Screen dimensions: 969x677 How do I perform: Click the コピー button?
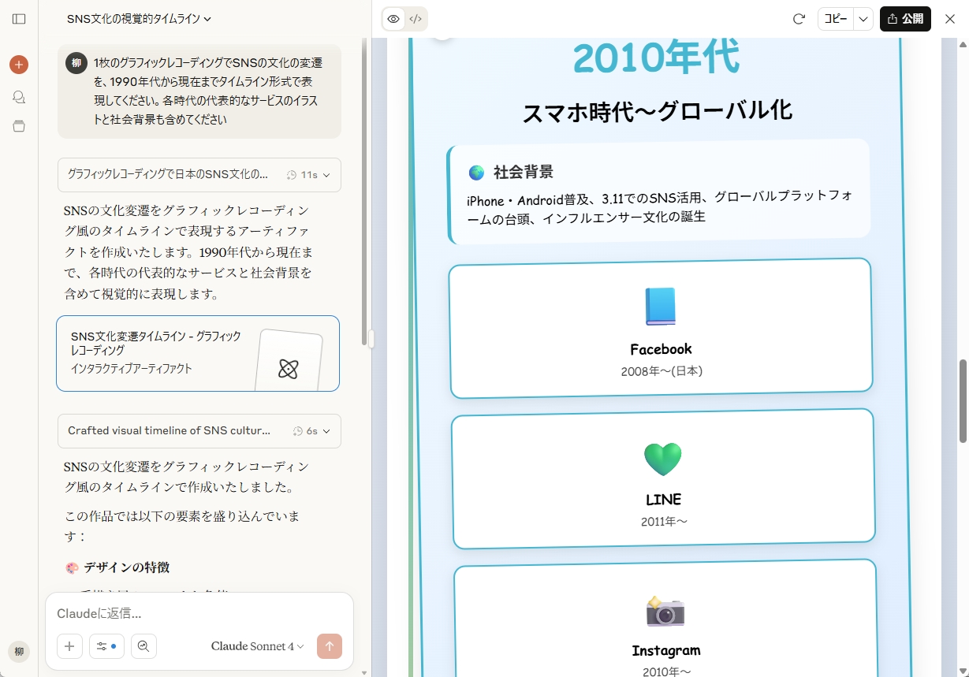coord(836,19)
